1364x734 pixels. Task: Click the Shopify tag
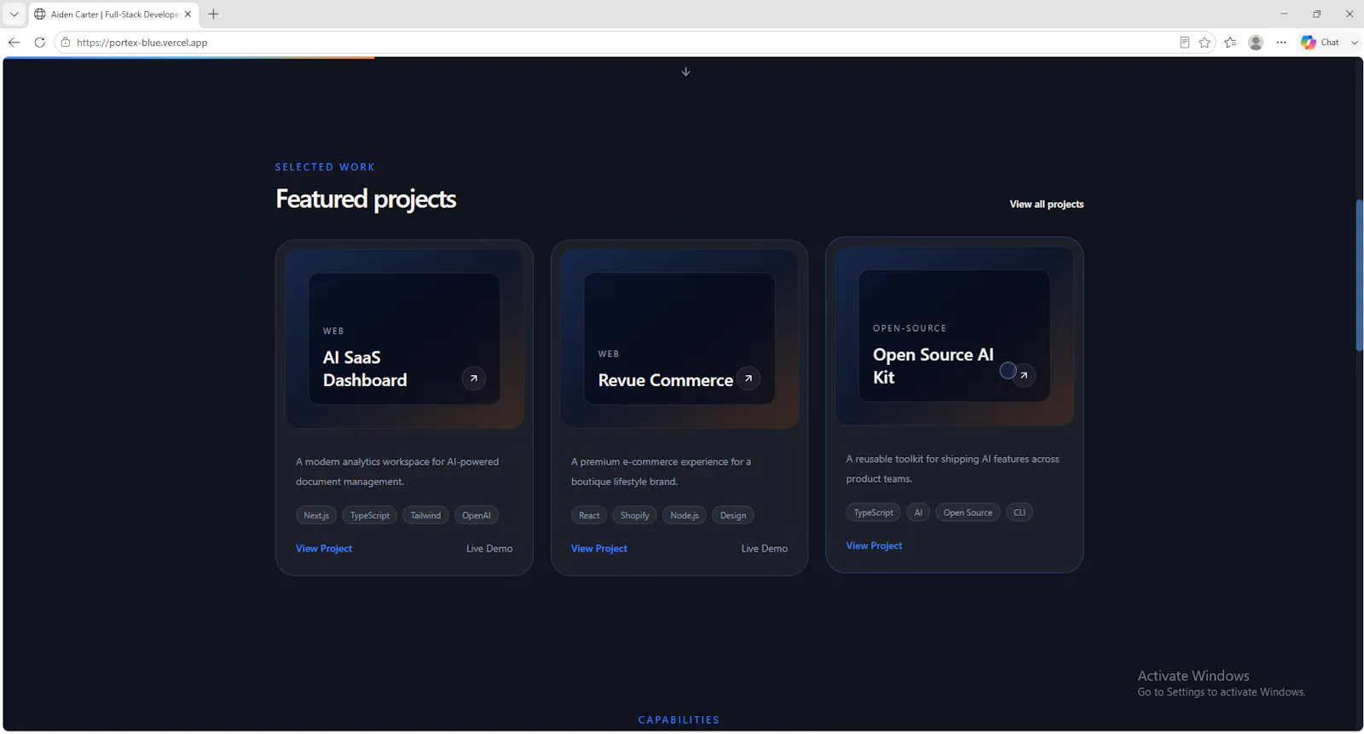pyautogui.click(x=634, y=515)
